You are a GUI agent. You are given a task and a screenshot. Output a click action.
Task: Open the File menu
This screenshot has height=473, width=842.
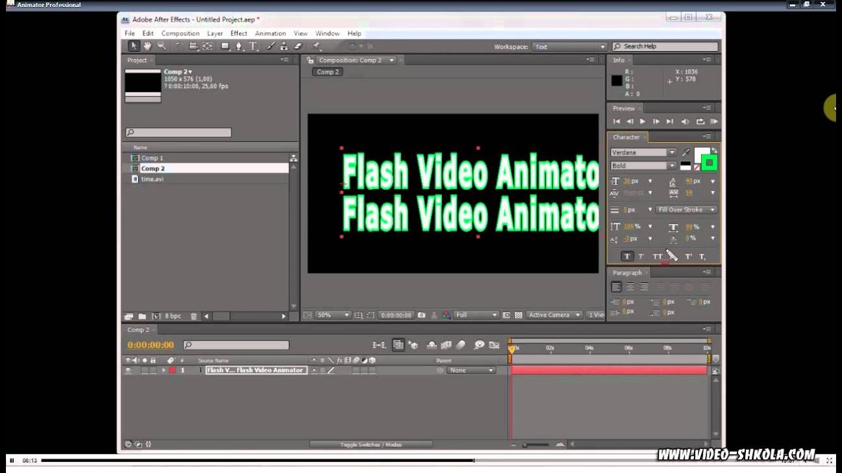tap(130, 34)
